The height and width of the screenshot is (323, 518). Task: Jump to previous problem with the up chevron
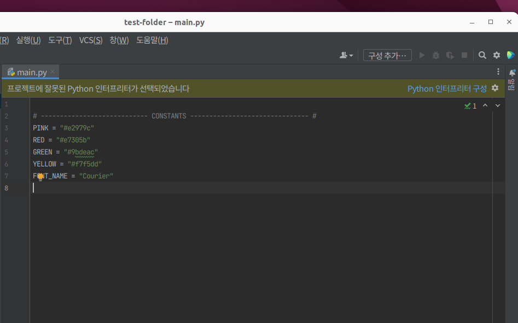coord(485,105)
